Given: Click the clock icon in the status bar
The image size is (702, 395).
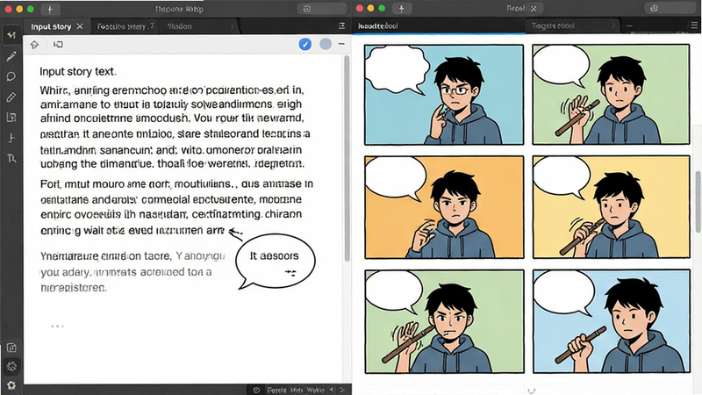Looking at the screenshot, I should pos(256,390).
